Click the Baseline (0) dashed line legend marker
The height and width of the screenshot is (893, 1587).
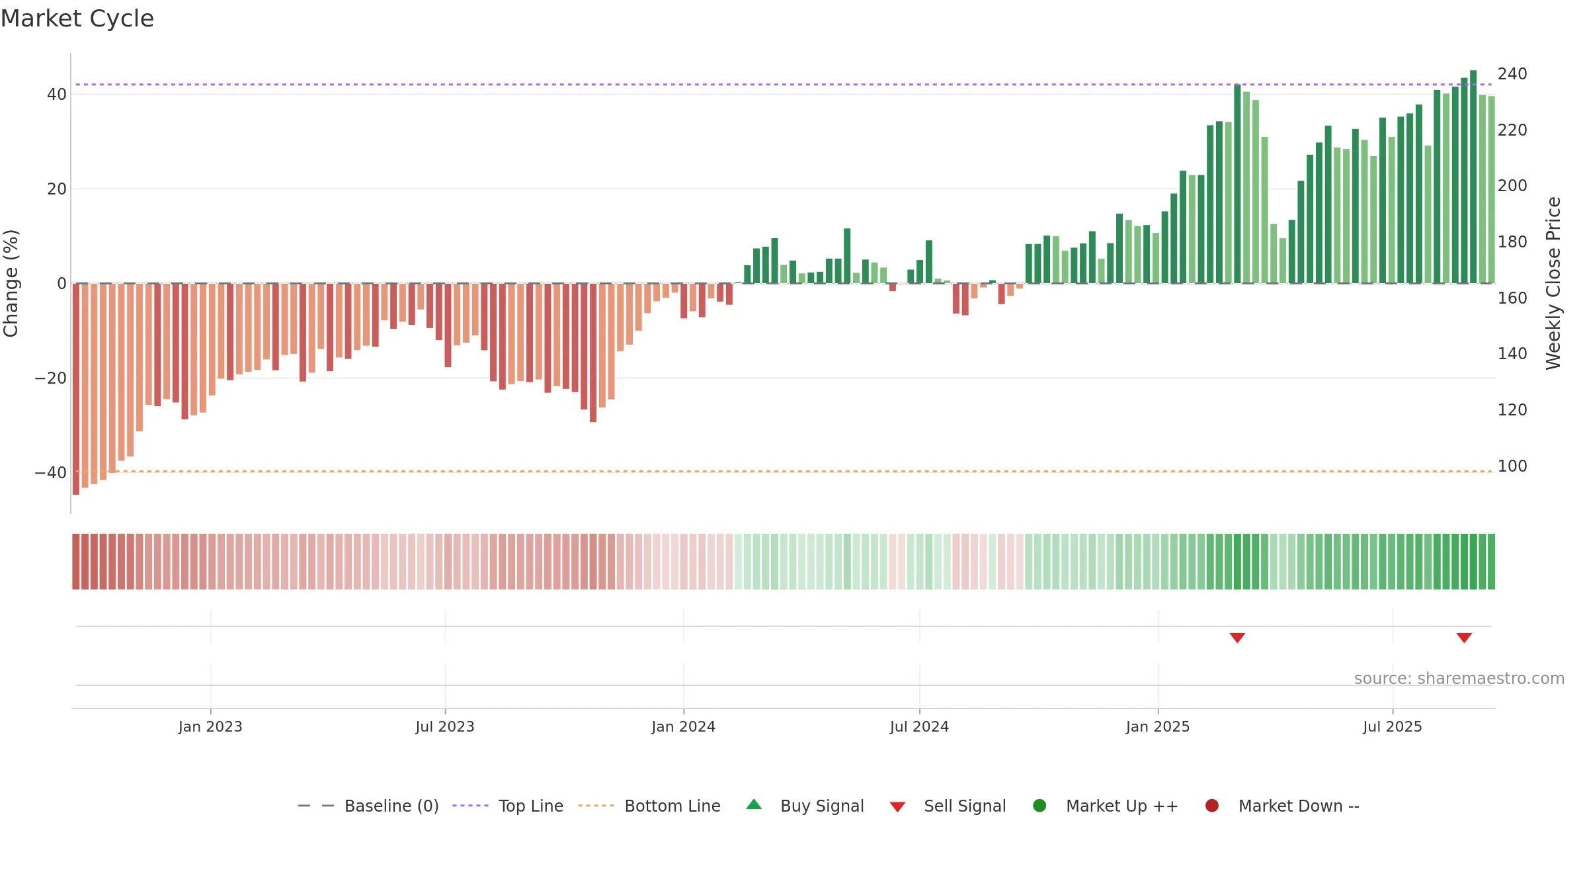[x=316, y=806]
